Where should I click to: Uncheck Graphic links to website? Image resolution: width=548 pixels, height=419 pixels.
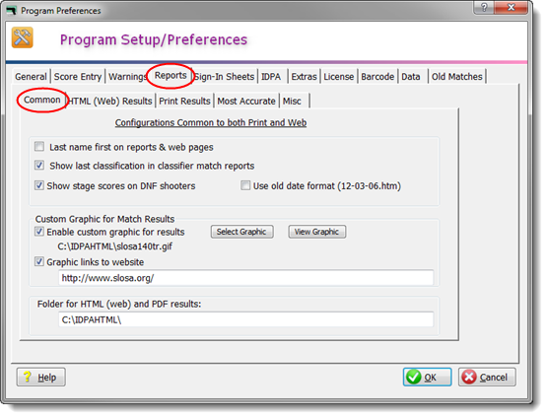39,261
